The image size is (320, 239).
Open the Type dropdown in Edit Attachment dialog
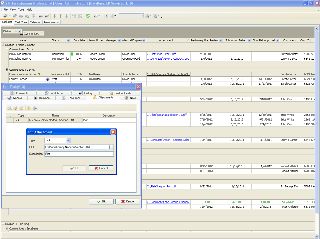tap(68, 140)
